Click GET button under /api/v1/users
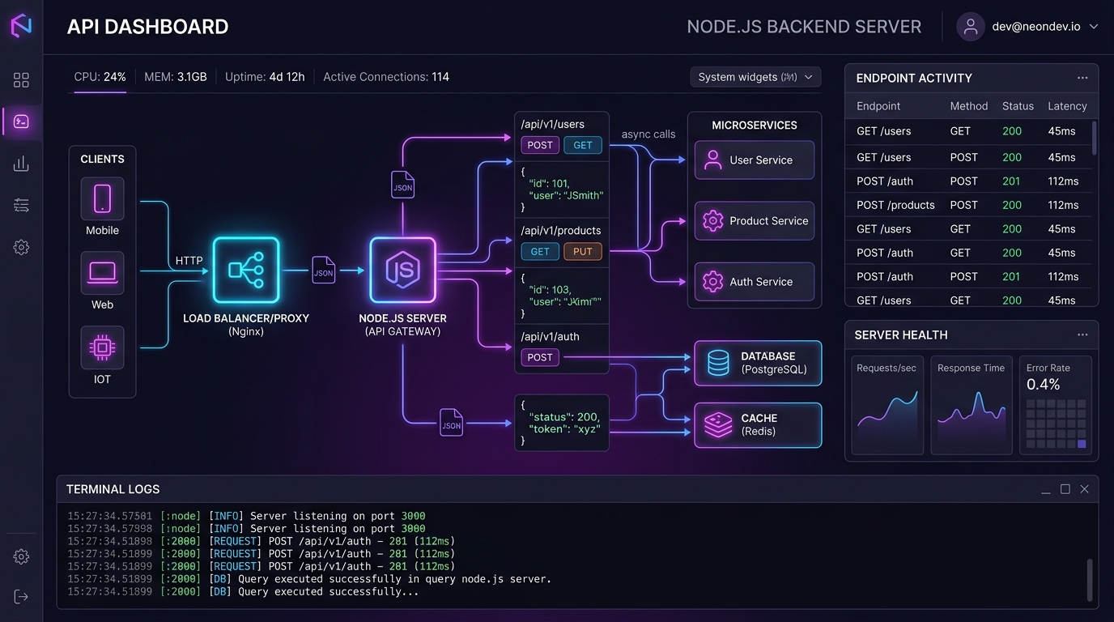Viewport: 1114px width, 622px height. [583, 145]
